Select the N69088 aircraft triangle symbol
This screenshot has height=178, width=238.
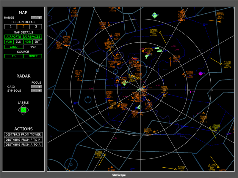click(x=141, y=114)
